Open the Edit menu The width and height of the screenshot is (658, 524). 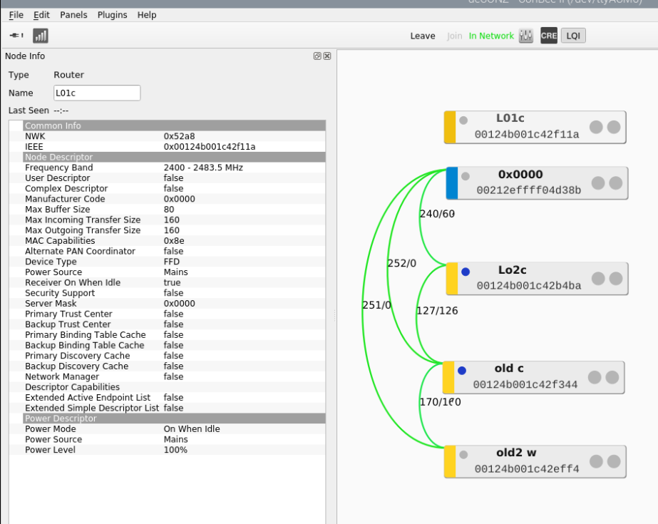[x=41, y=15]
